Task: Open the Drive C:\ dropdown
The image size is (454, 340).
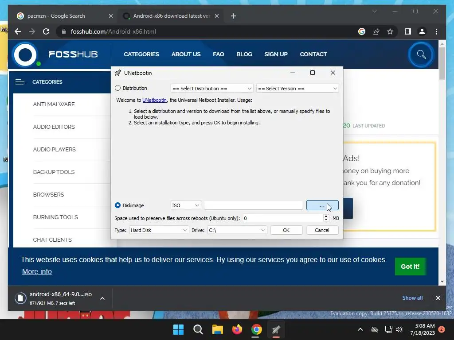Action: (x=237, y=230)
